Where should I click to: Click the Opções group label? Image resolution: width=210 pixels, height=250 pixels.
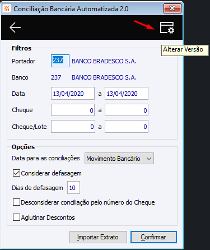[x=23, y=147]
